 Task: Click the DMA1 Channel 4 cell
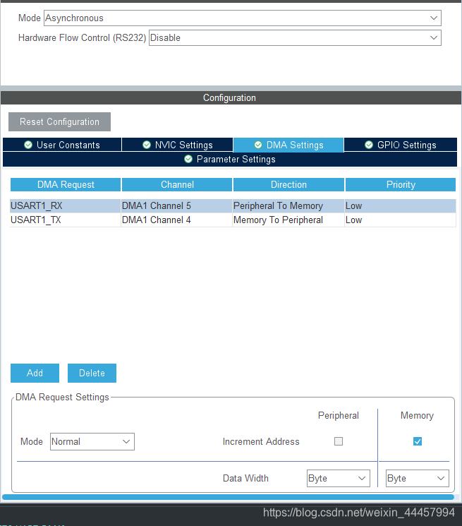177,220
